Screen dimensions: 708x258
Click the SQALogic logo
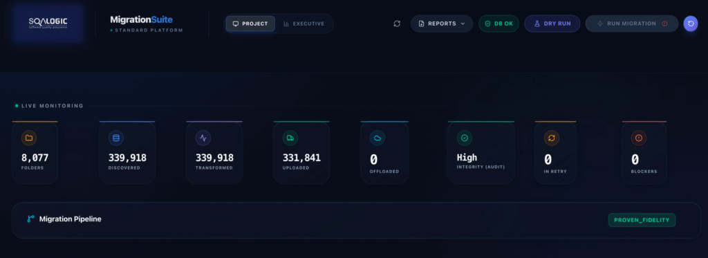click(48, 24)
